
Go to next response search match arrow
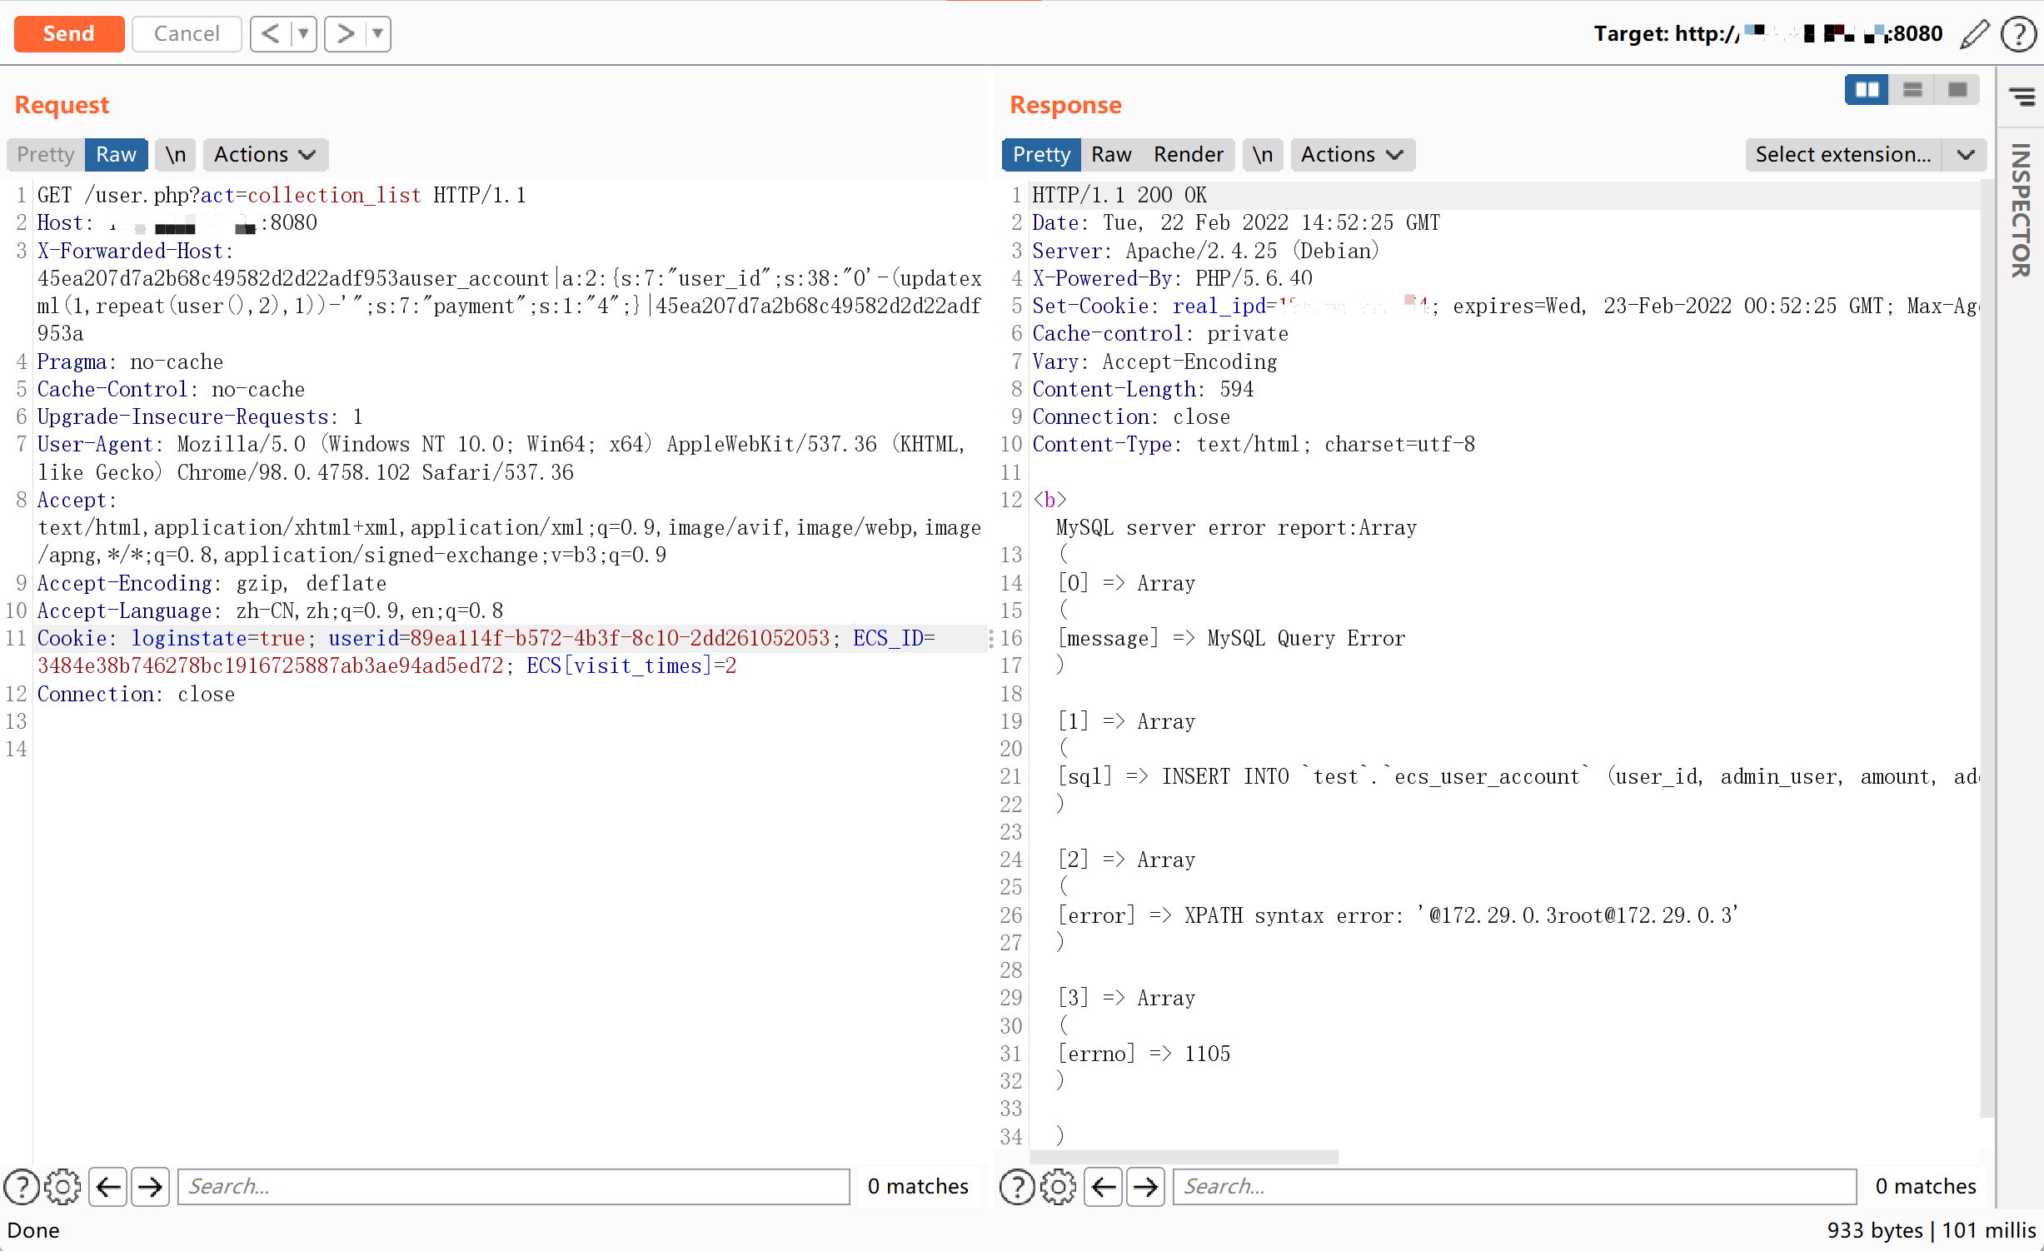point(1145,1186)
